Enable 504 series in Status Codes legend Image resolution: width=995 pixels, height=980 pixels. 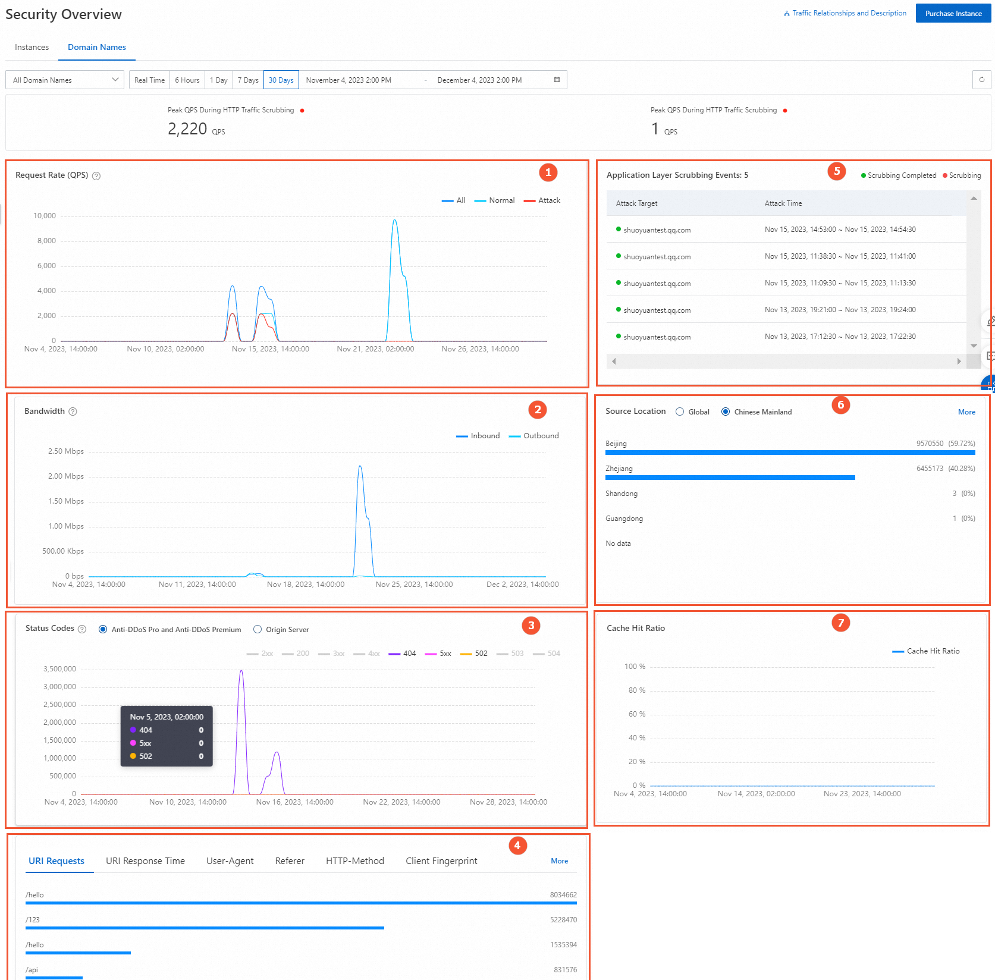point(547,654)
